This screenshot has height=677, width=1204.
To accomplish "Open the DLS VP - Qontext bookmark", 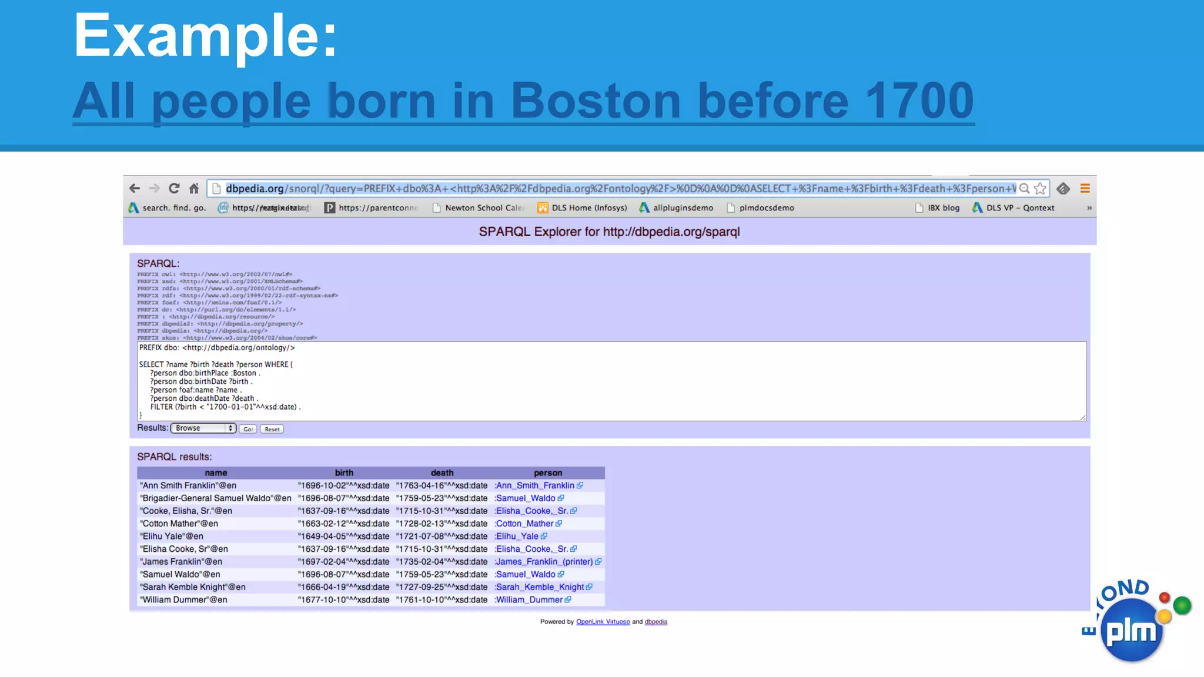I will click(1014, 207).
